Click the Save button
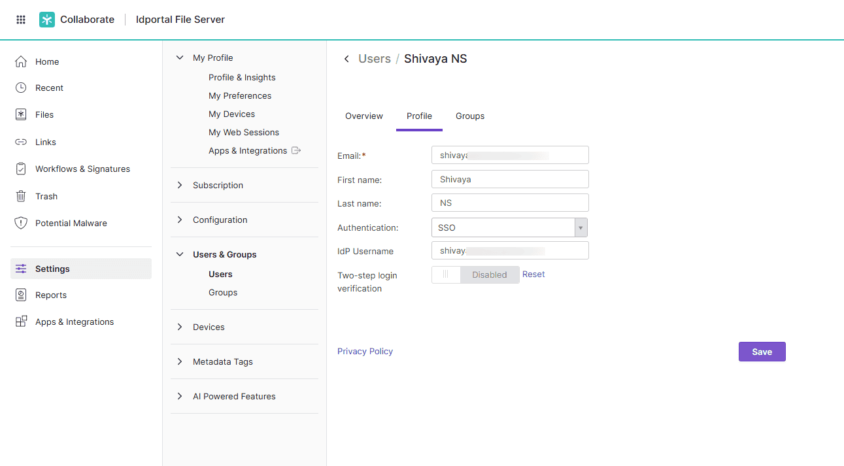Viewport: 844px width, 466px height. [x=762, y=352]
